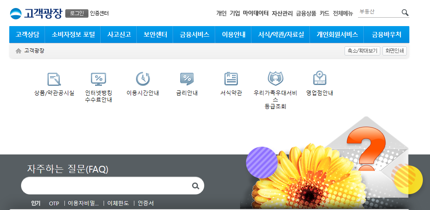Open the 서식약관 form icon
The width and height of the screenshot is (430, 210).
[231, 79]
